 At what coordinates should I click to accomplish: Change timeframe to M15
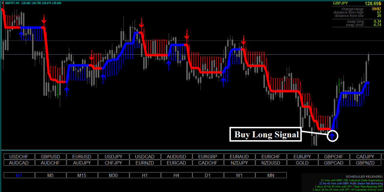(x=82, y=175)
